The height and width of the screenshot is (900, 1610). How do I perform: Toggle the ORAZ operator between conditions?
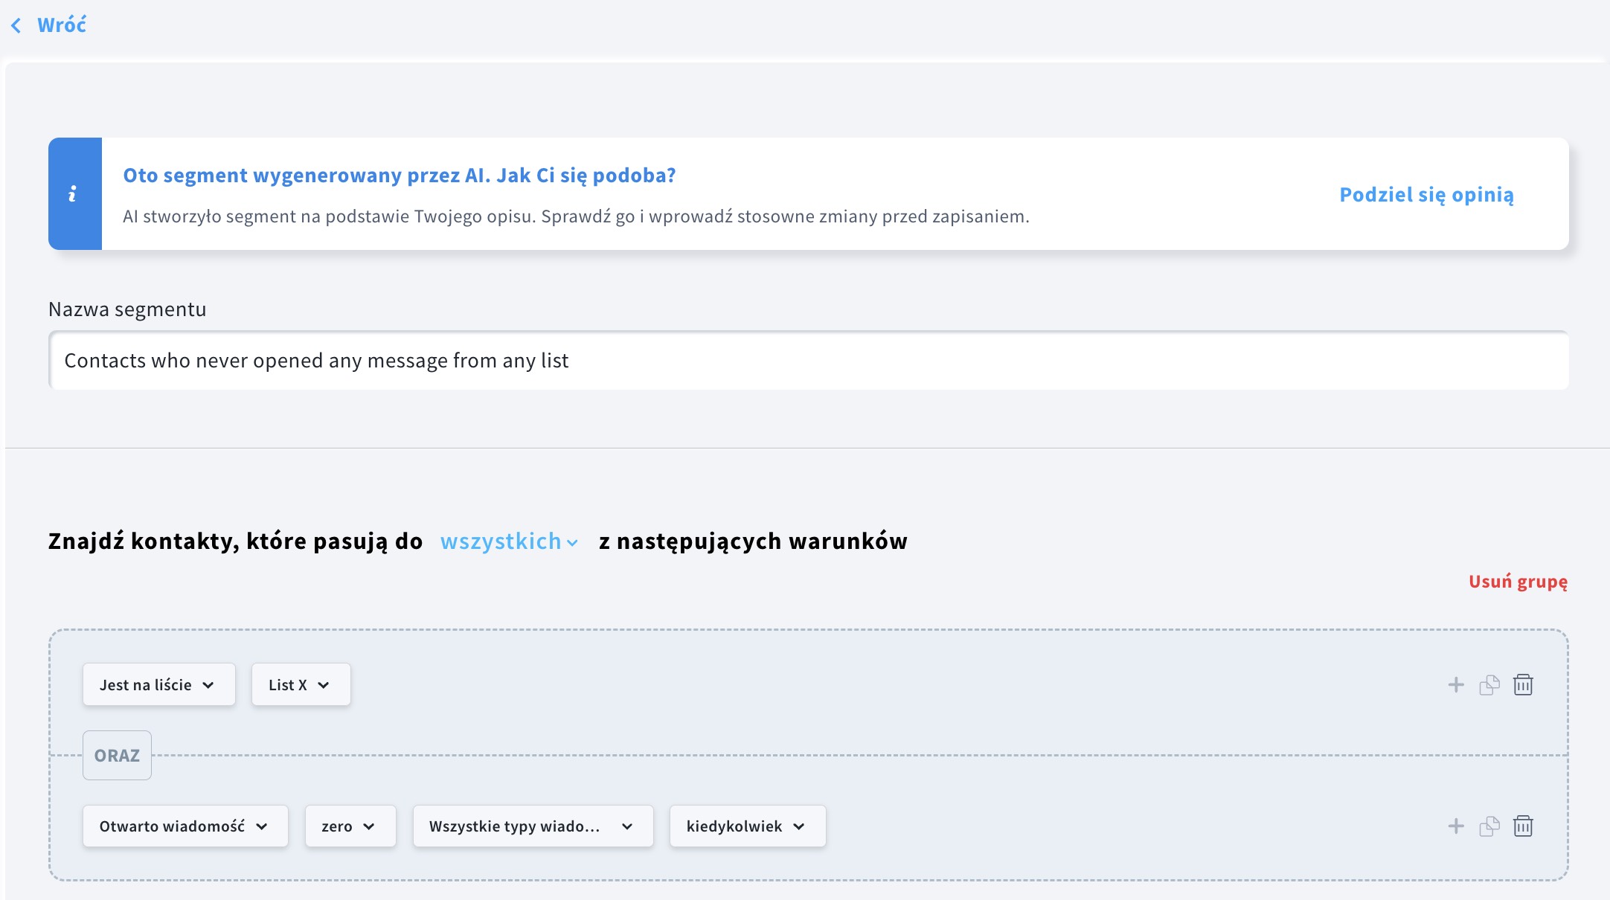coord(117,756)
